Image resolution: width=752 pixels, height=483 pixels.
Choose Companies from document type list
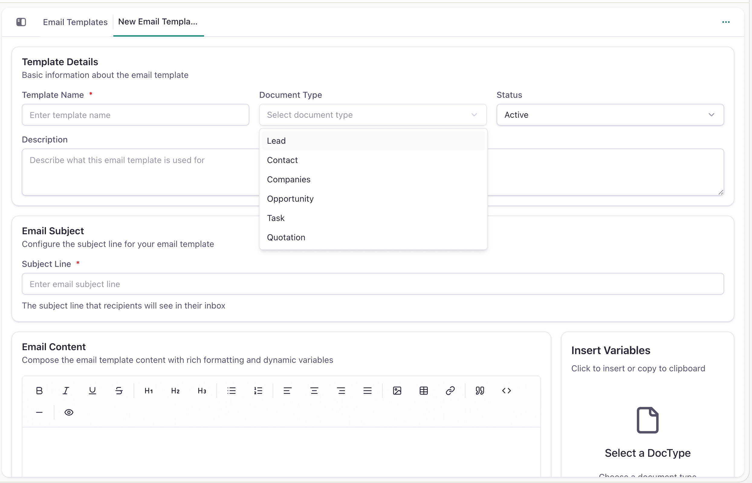373,179
